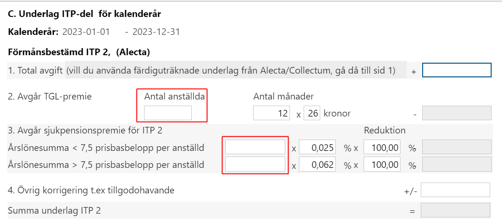Click the Total avgift input field

tap(457, 70)
